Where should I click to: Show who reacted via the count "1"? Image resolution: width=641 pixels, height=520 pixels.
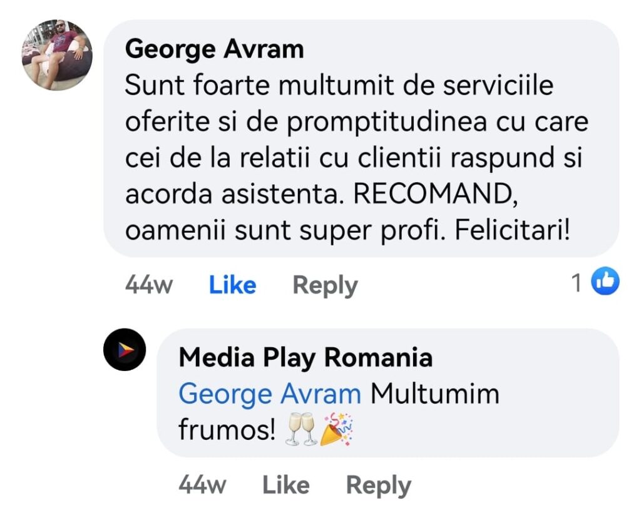577,283
